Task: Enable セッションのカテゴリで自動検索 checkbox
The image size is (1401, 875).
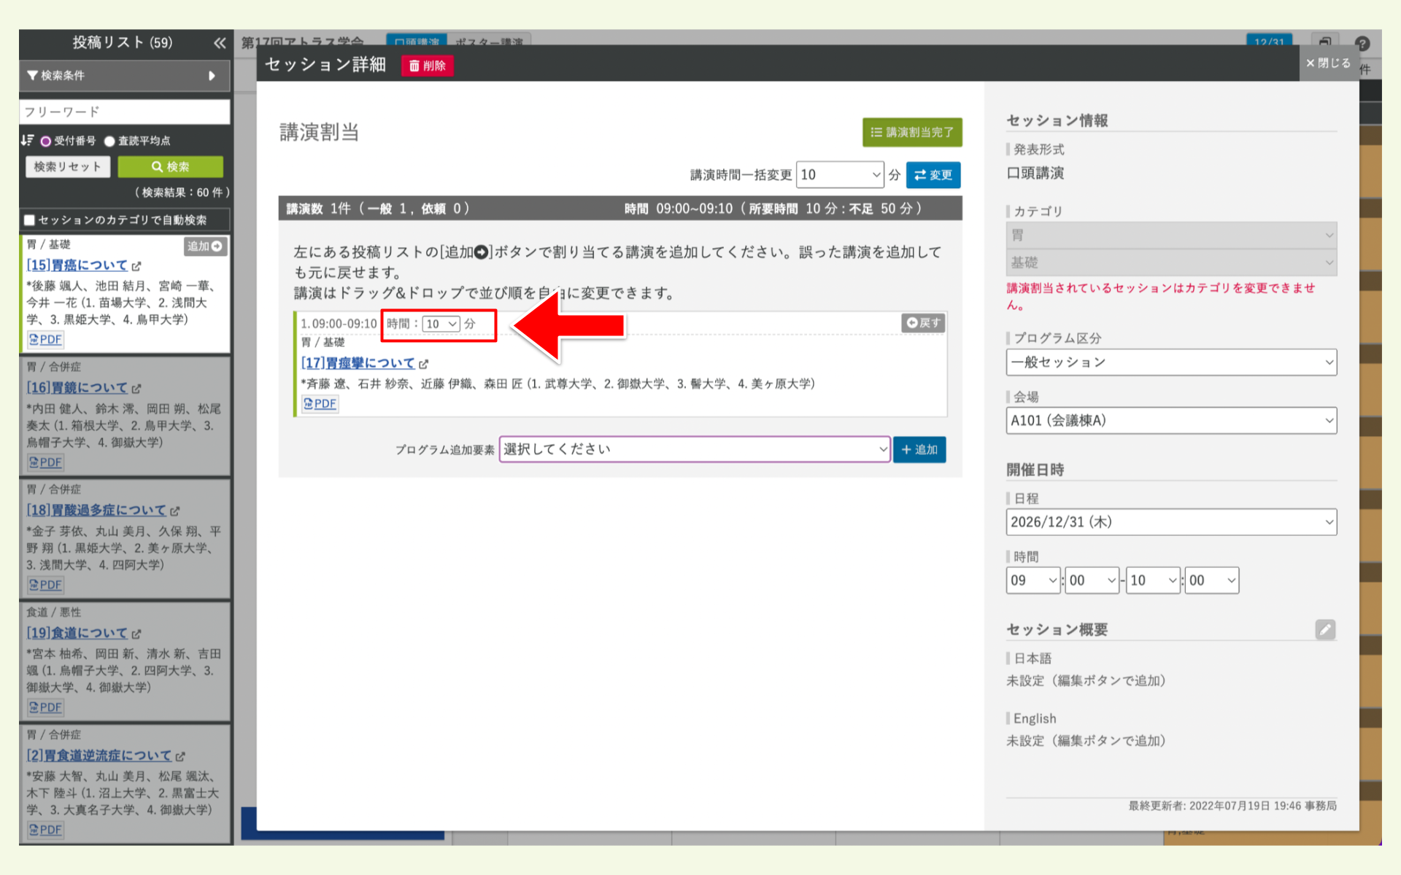Action: pyautogui.click(x=29, y=219)
